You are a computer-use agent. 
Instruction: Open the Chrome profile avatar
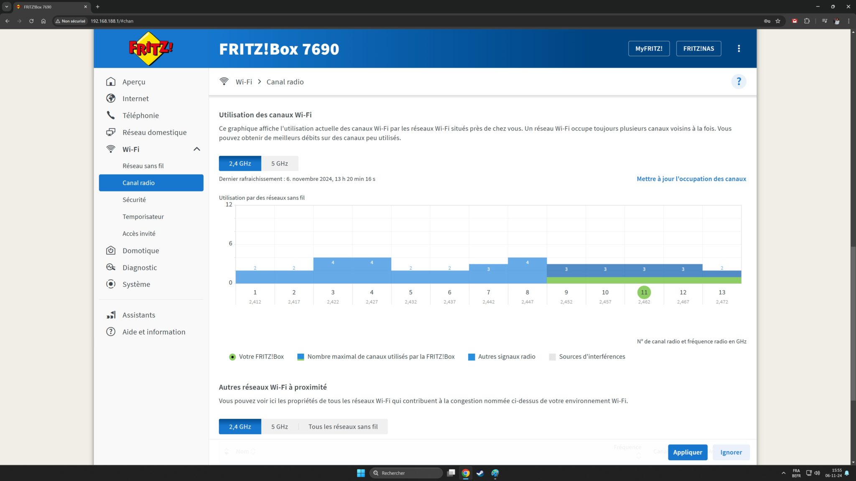(x=837, y=21)
